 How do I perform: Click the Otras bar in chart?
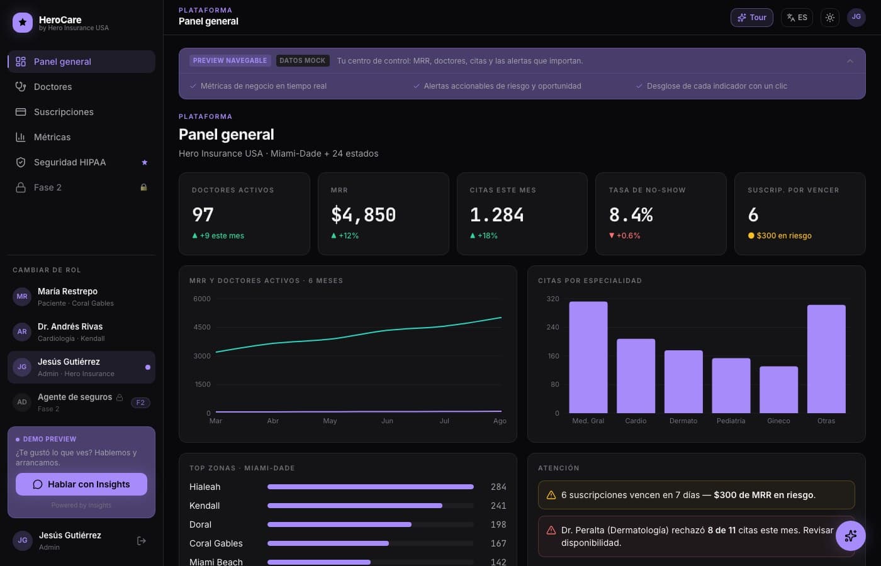pyautogui.click(x=826, y=359)
